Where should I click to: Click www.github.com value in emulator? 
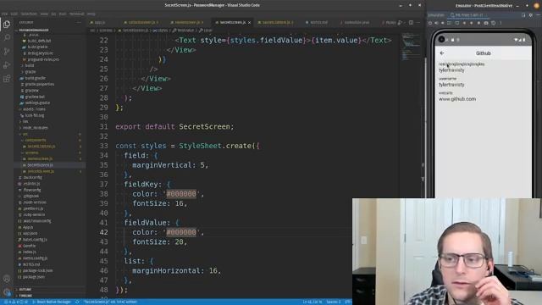457,99
